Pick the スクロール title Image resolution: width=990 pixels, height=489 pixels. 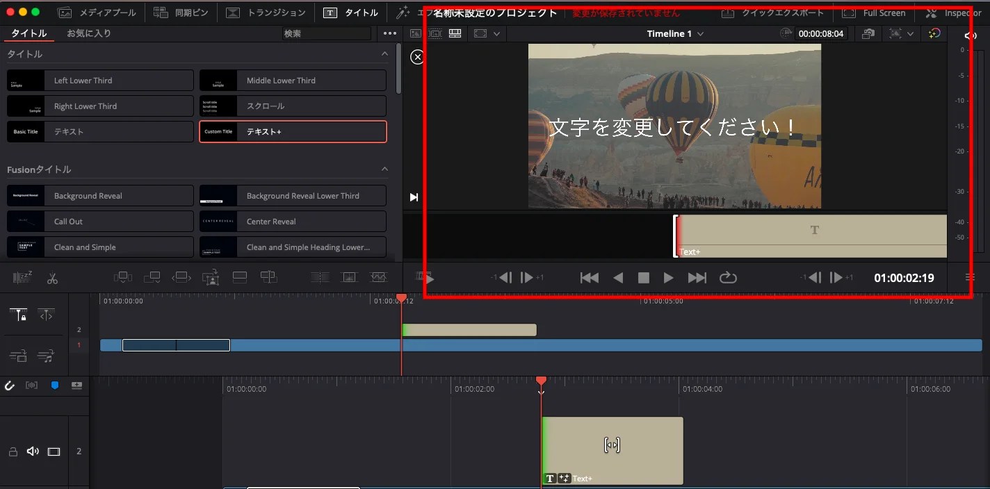click(x=293, y=106)
